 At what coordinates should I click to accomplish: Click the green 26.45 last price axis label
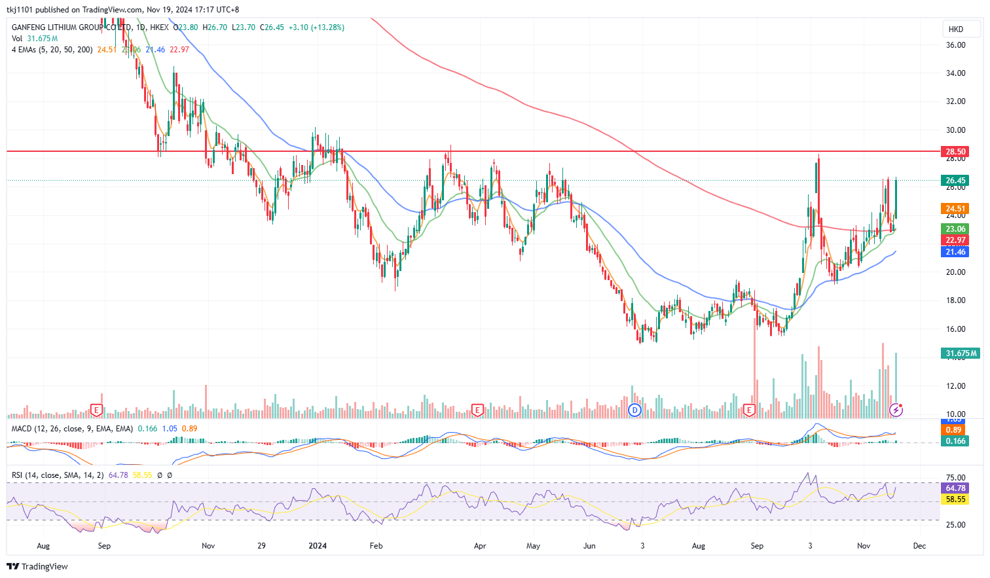956,181
